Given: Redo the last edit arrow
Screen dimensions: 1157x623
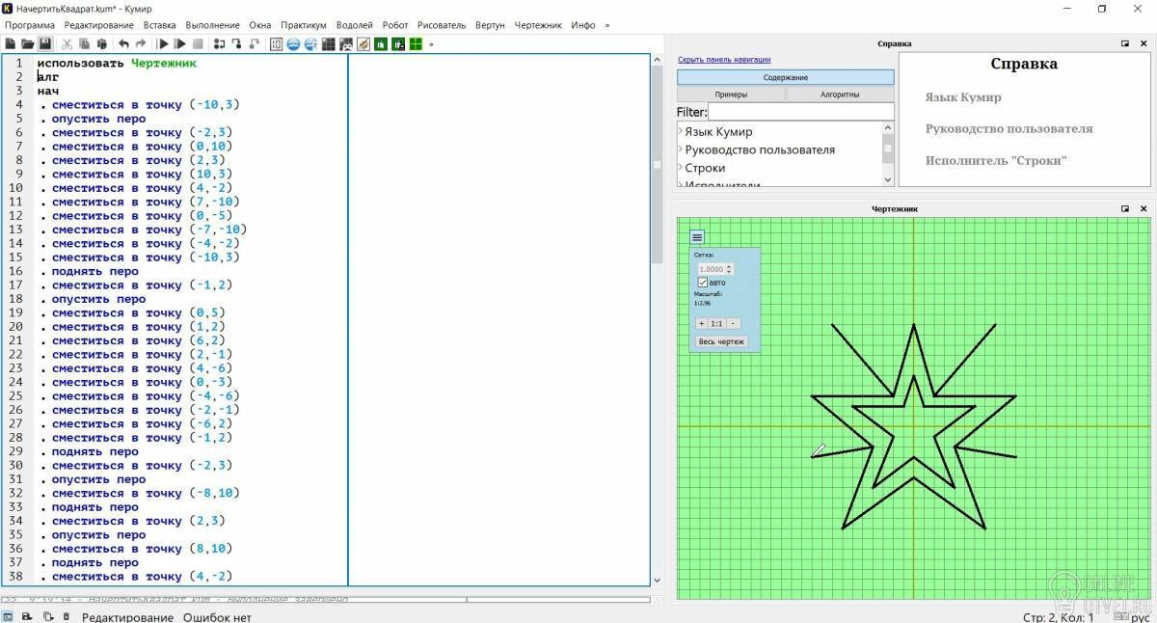Looking at the screenshot, I should coord(141,43).
